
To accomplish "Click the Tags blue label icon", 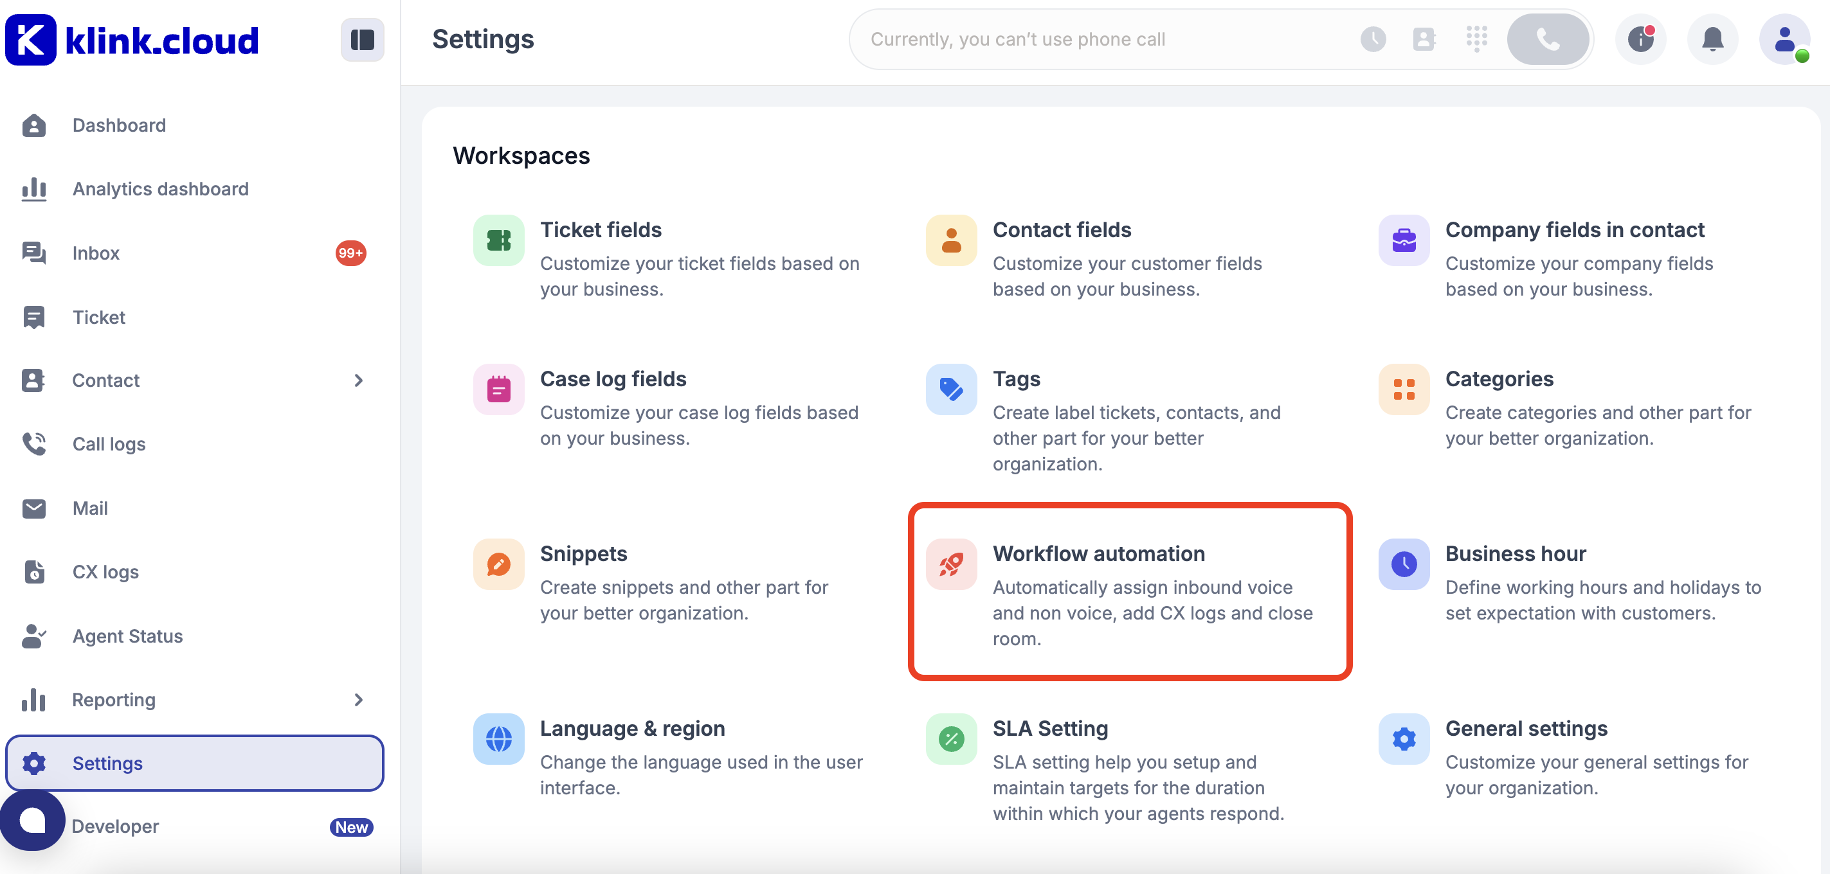I will [950, 389].
